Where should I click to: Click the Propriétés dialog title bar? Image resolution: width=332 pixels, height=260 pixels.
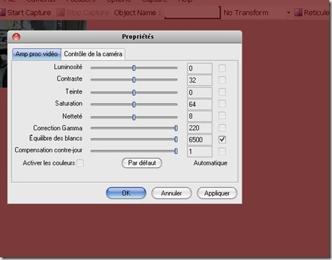[x=125, y=37]
